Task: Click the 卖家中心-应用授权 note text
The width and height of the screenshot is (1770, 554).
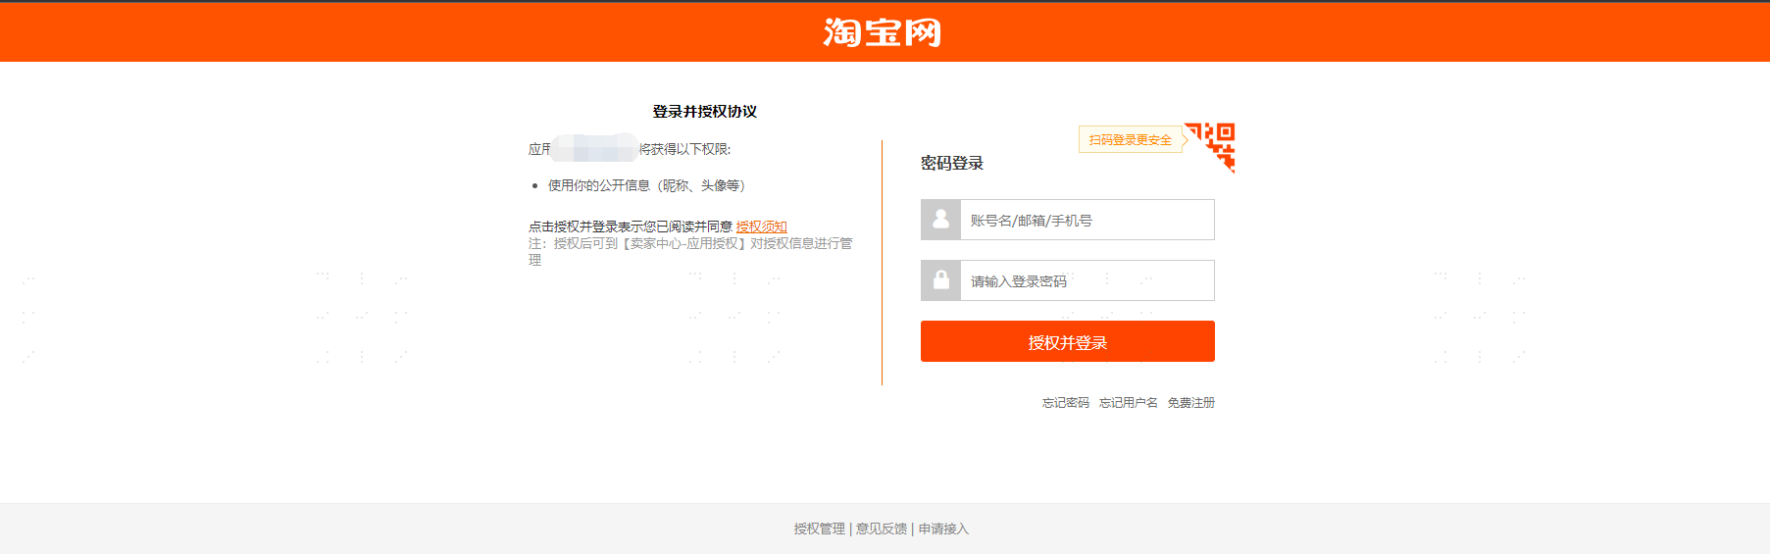Action: [x=685, y=243]
